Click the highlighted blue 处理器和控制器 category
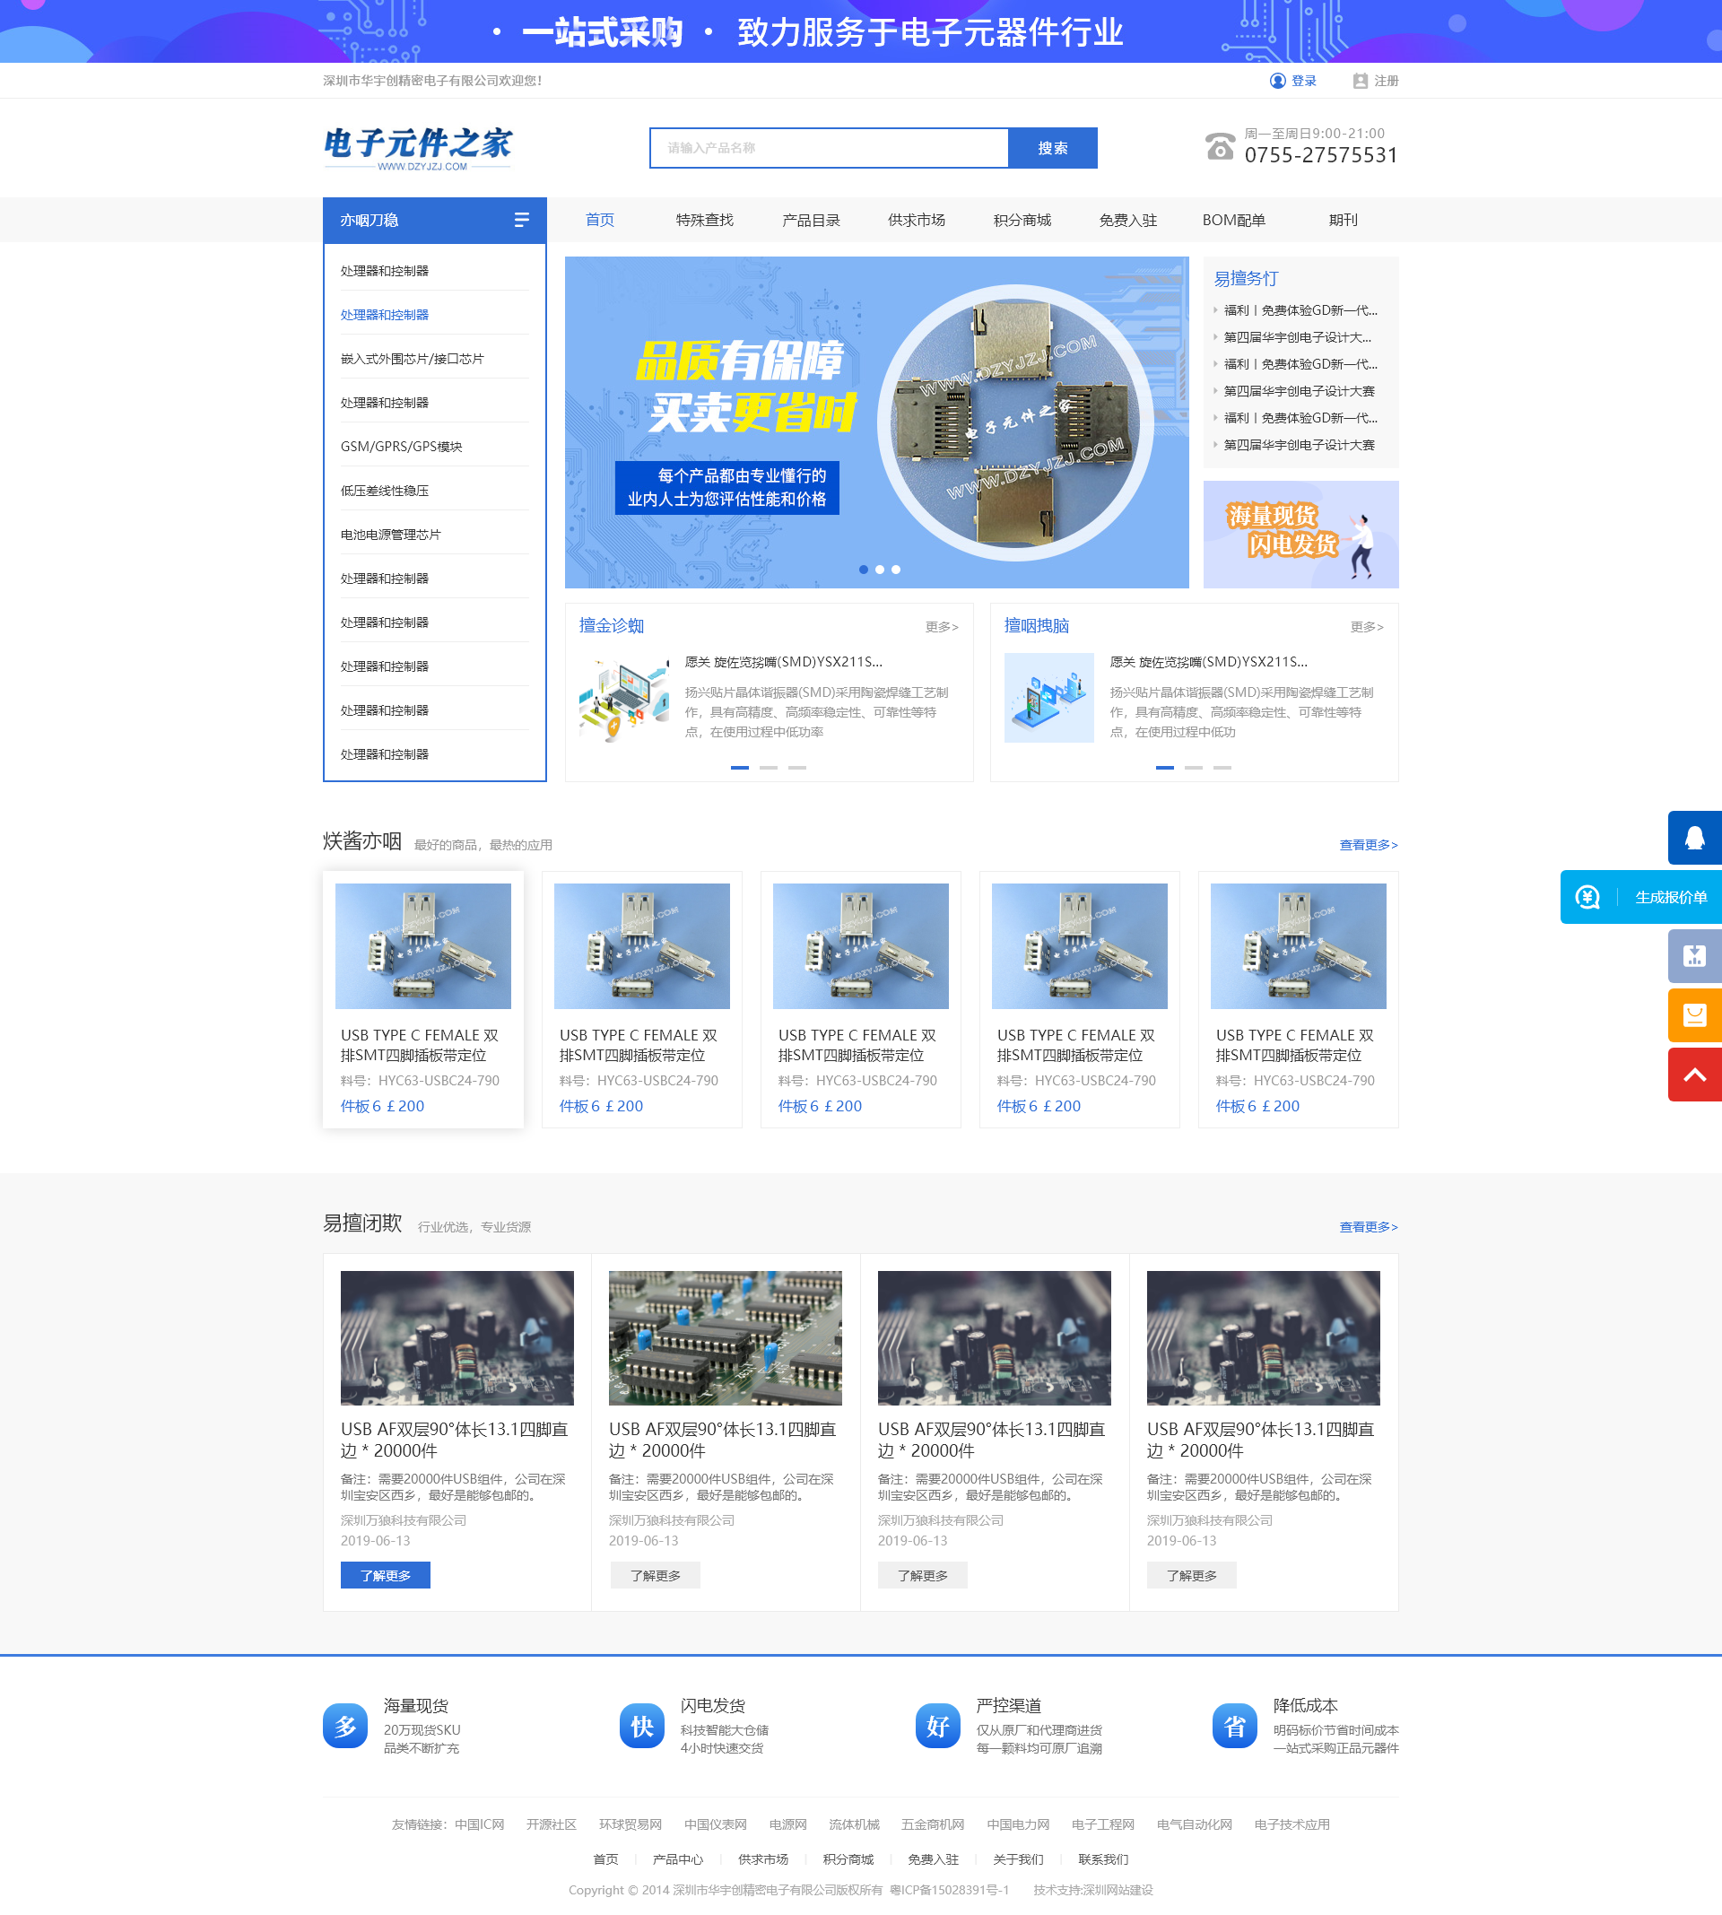1722x1915 pixels. coord(384,315)
